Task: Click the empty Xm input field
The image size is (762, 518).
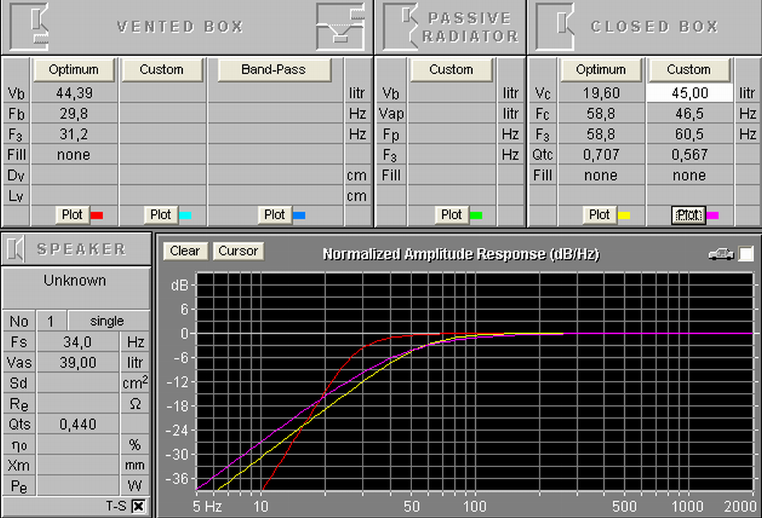Action: (x=78, y=466)
